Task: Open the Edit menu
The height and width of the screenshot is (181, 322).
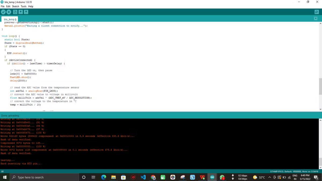Action: pyautogui.click(x=8, y=6)
